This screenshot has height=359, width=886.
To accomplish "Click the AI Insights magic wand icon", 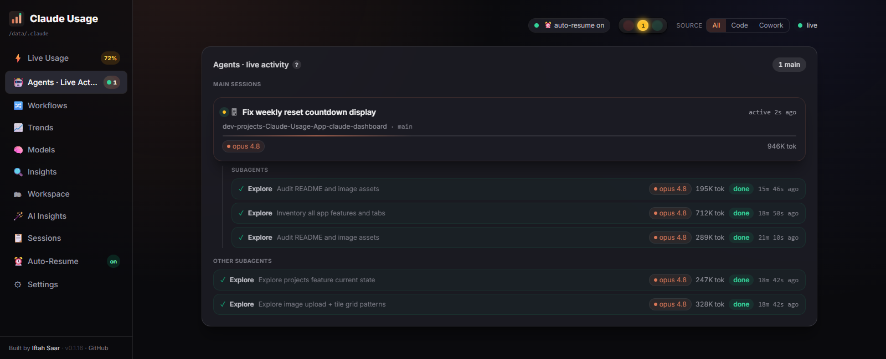I will [x=18, y=216].
